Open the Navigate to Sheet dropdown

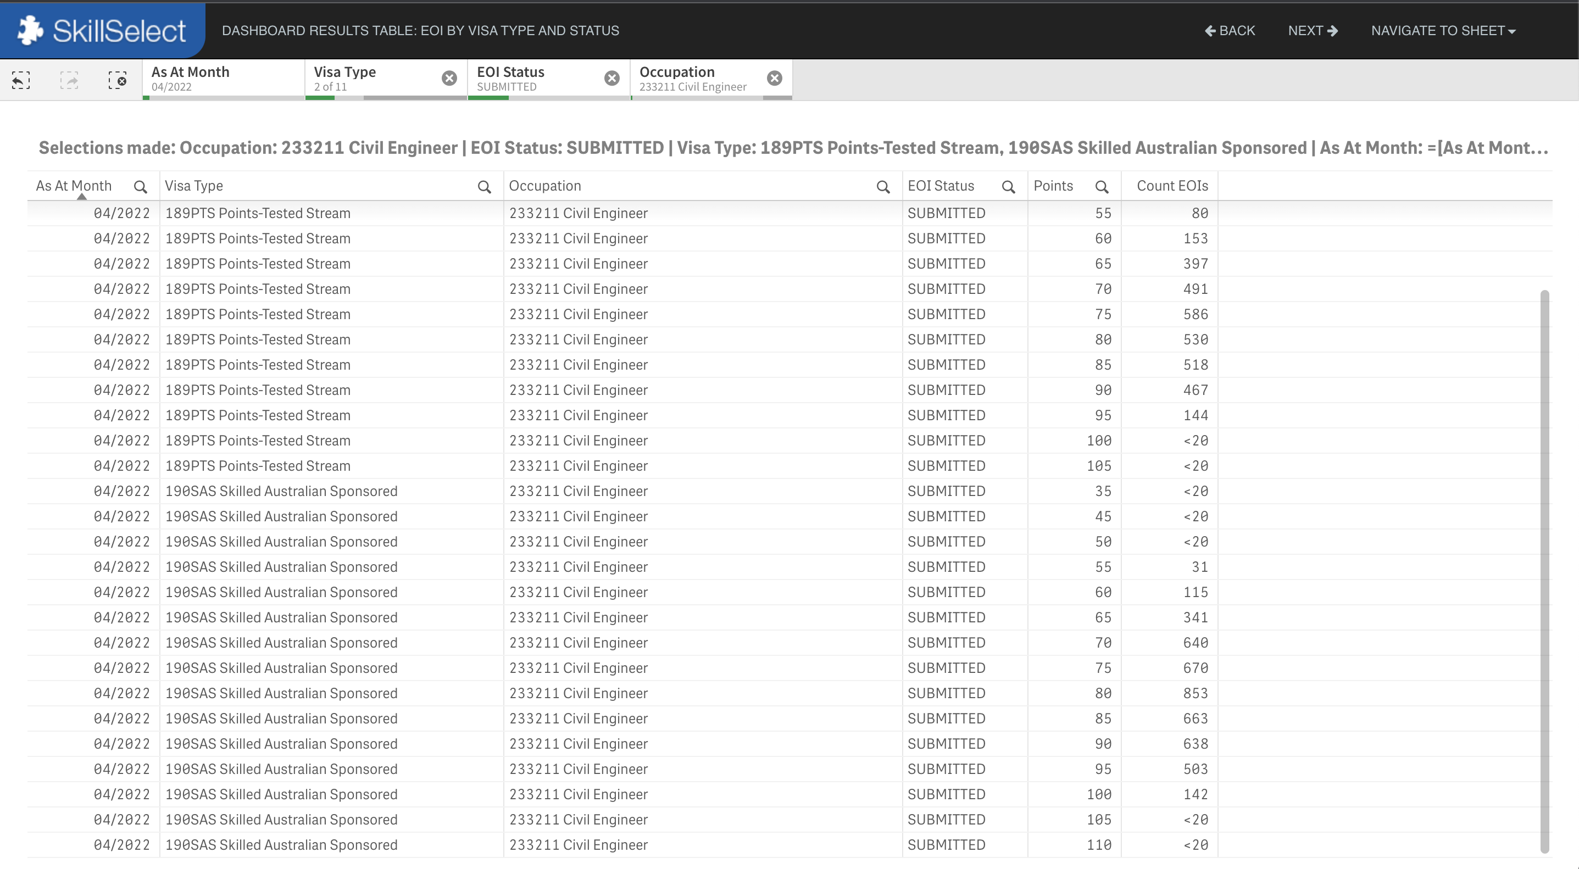point(1443,31)
